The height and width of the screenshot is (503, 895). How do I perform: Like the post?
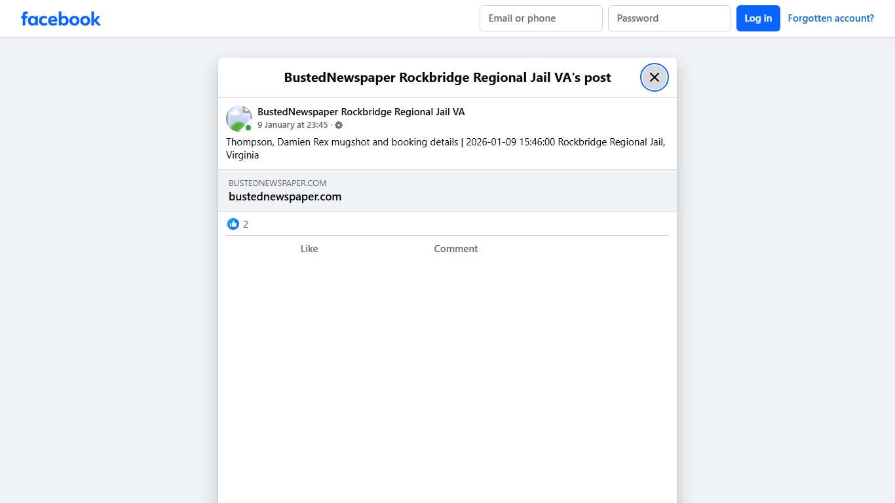click(309, 249)
